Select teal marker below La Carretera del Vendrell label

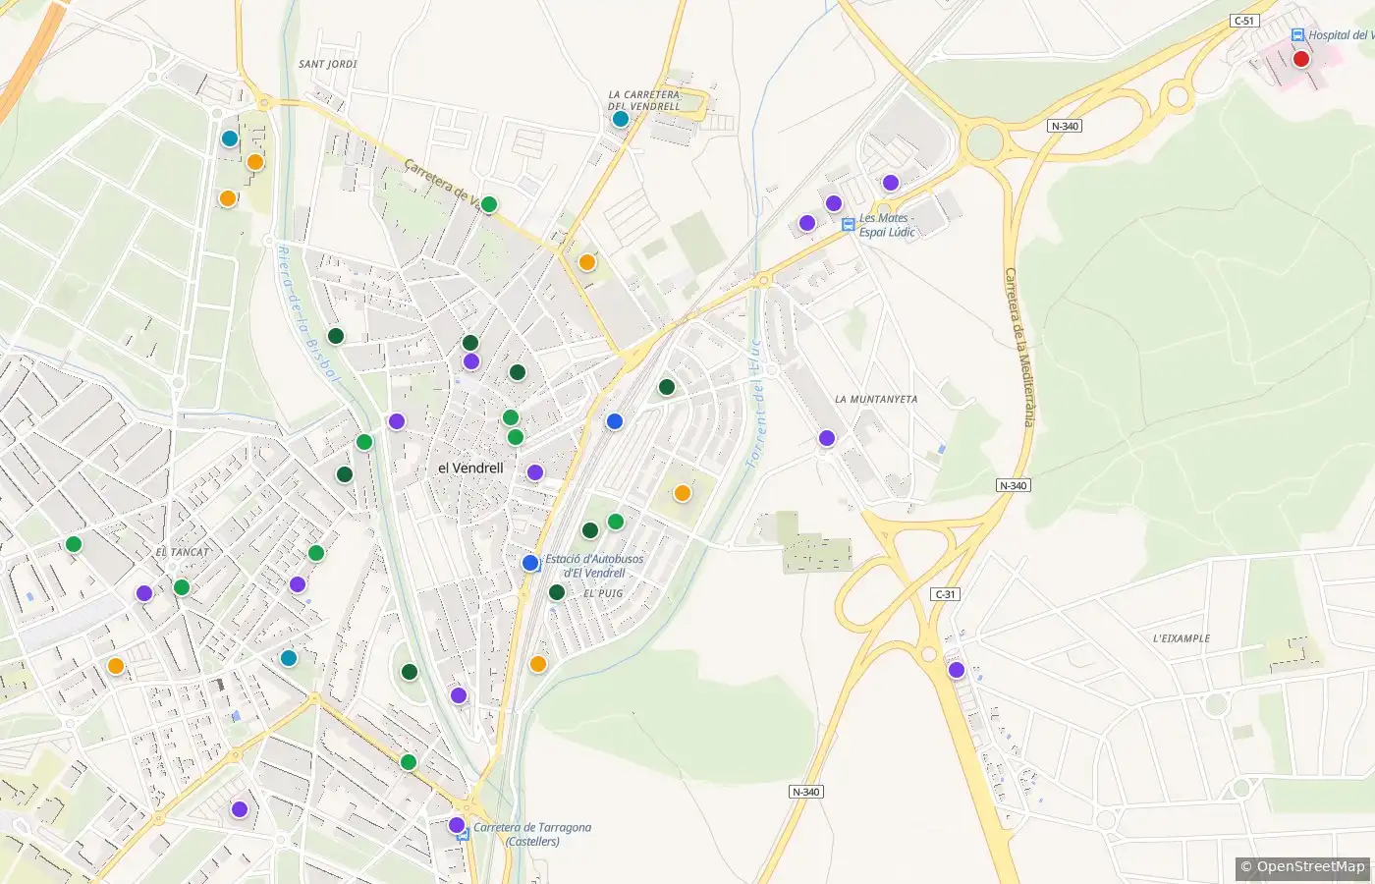coord(620,119)
